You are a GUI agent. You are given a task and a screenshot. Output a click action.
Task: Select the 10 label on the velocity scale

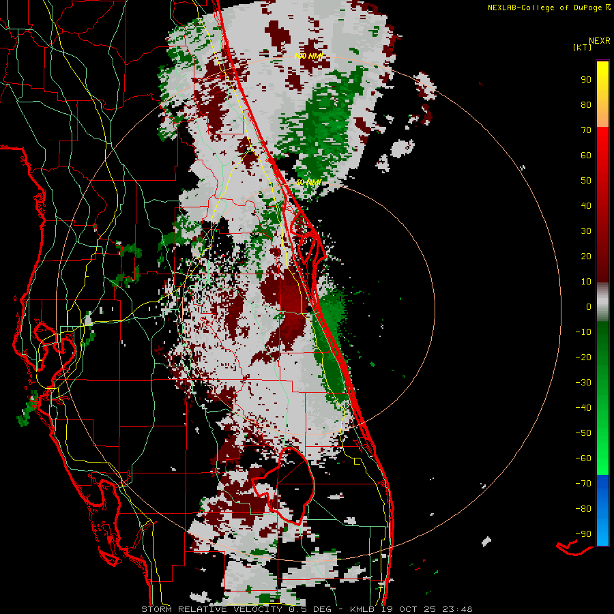click(586, 282)
